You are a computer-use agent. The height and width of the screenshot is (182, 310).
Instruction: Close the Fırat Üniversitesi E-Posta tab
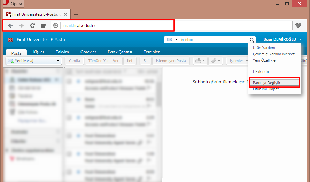click(65, 14)
